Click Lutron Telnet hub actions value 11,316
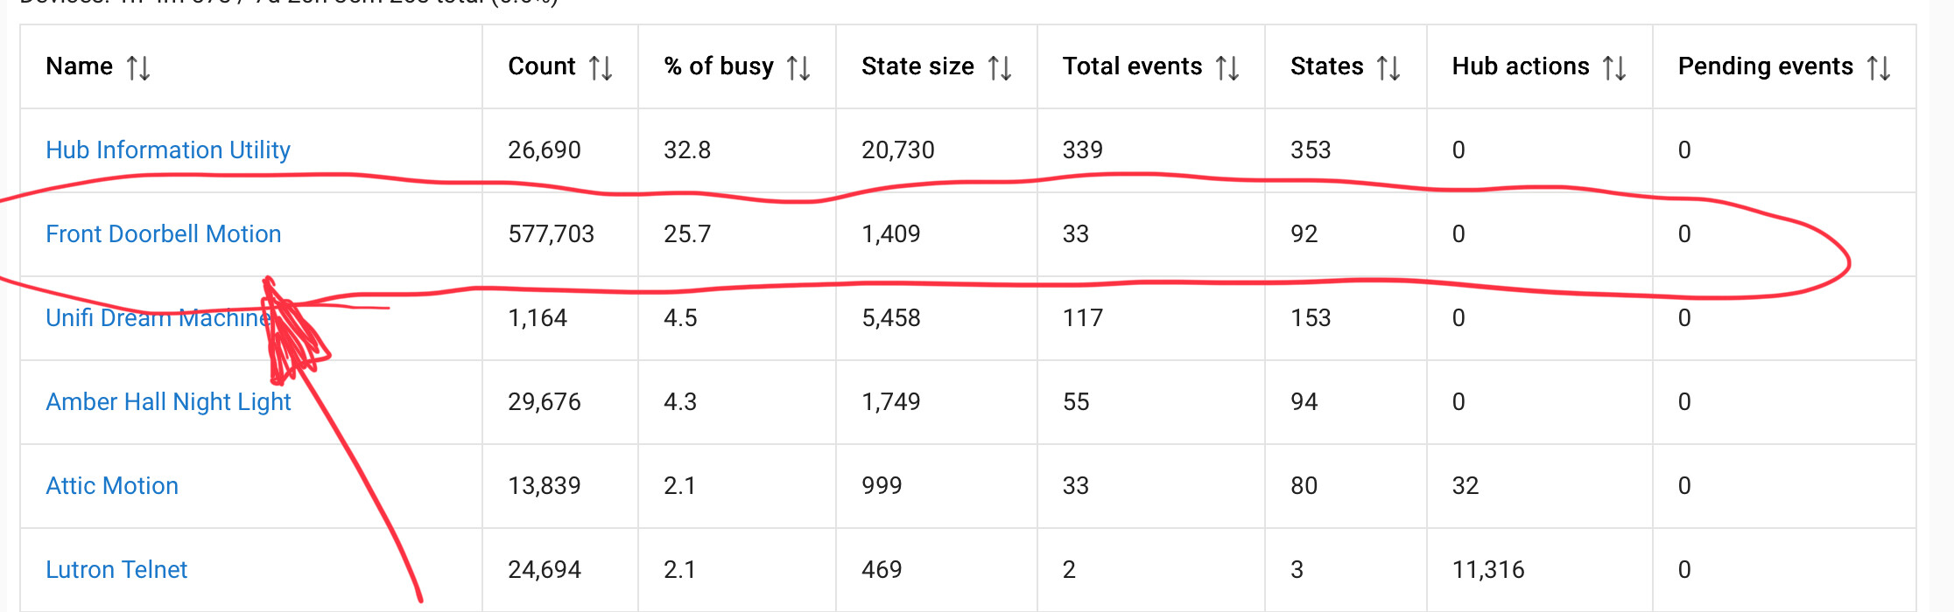This screenshot has width=1954, height=612. 1488,570
